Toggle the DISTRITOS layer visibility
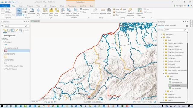The width and height of the screenshot is (193, 108). tap(5, 60)
